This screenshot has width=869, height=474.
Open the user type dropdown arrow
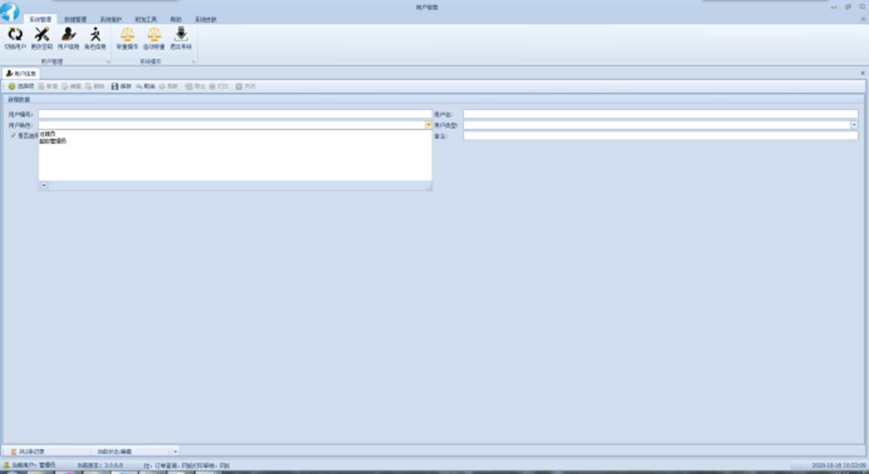coord(854,125)
